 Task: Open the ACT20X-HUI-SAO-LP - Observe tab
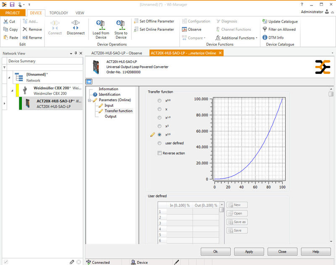coord(117,53)
